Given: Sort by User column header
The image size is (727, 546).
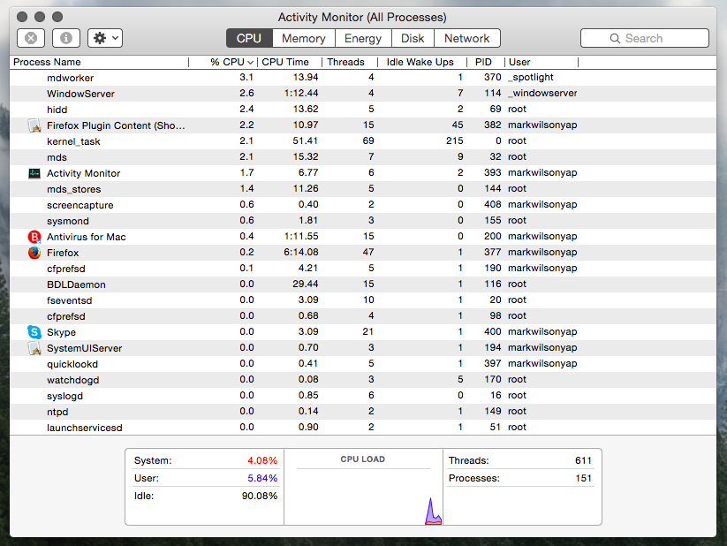Looking at the screenshot, I should tap(541, 62).
